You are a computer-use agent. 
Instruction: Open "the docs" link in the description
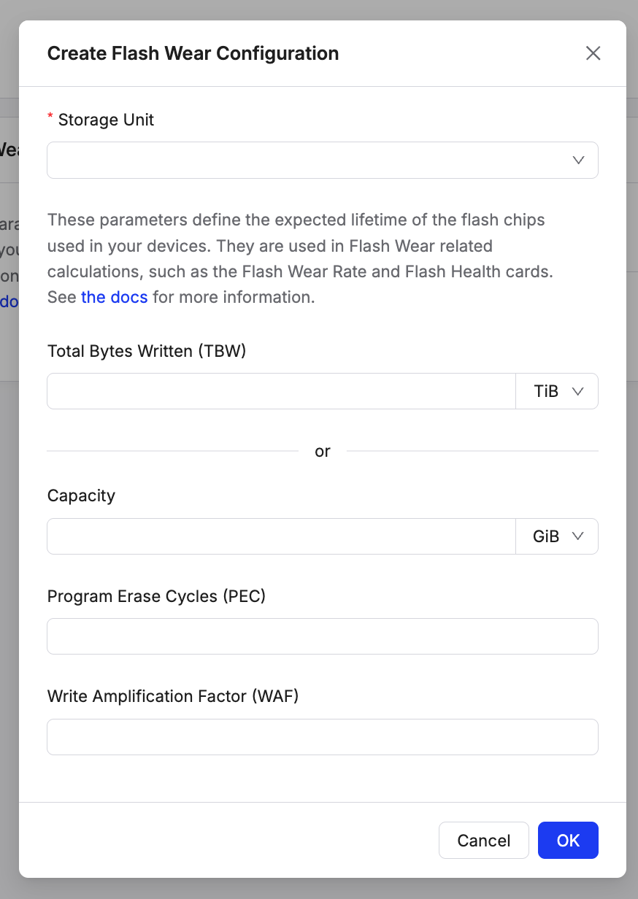click(x=115, y=297)
